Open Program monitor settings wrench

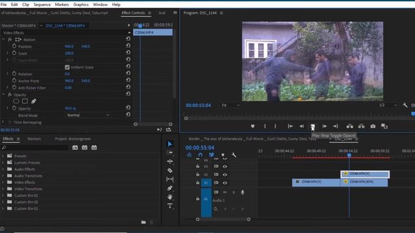(405, 105)
